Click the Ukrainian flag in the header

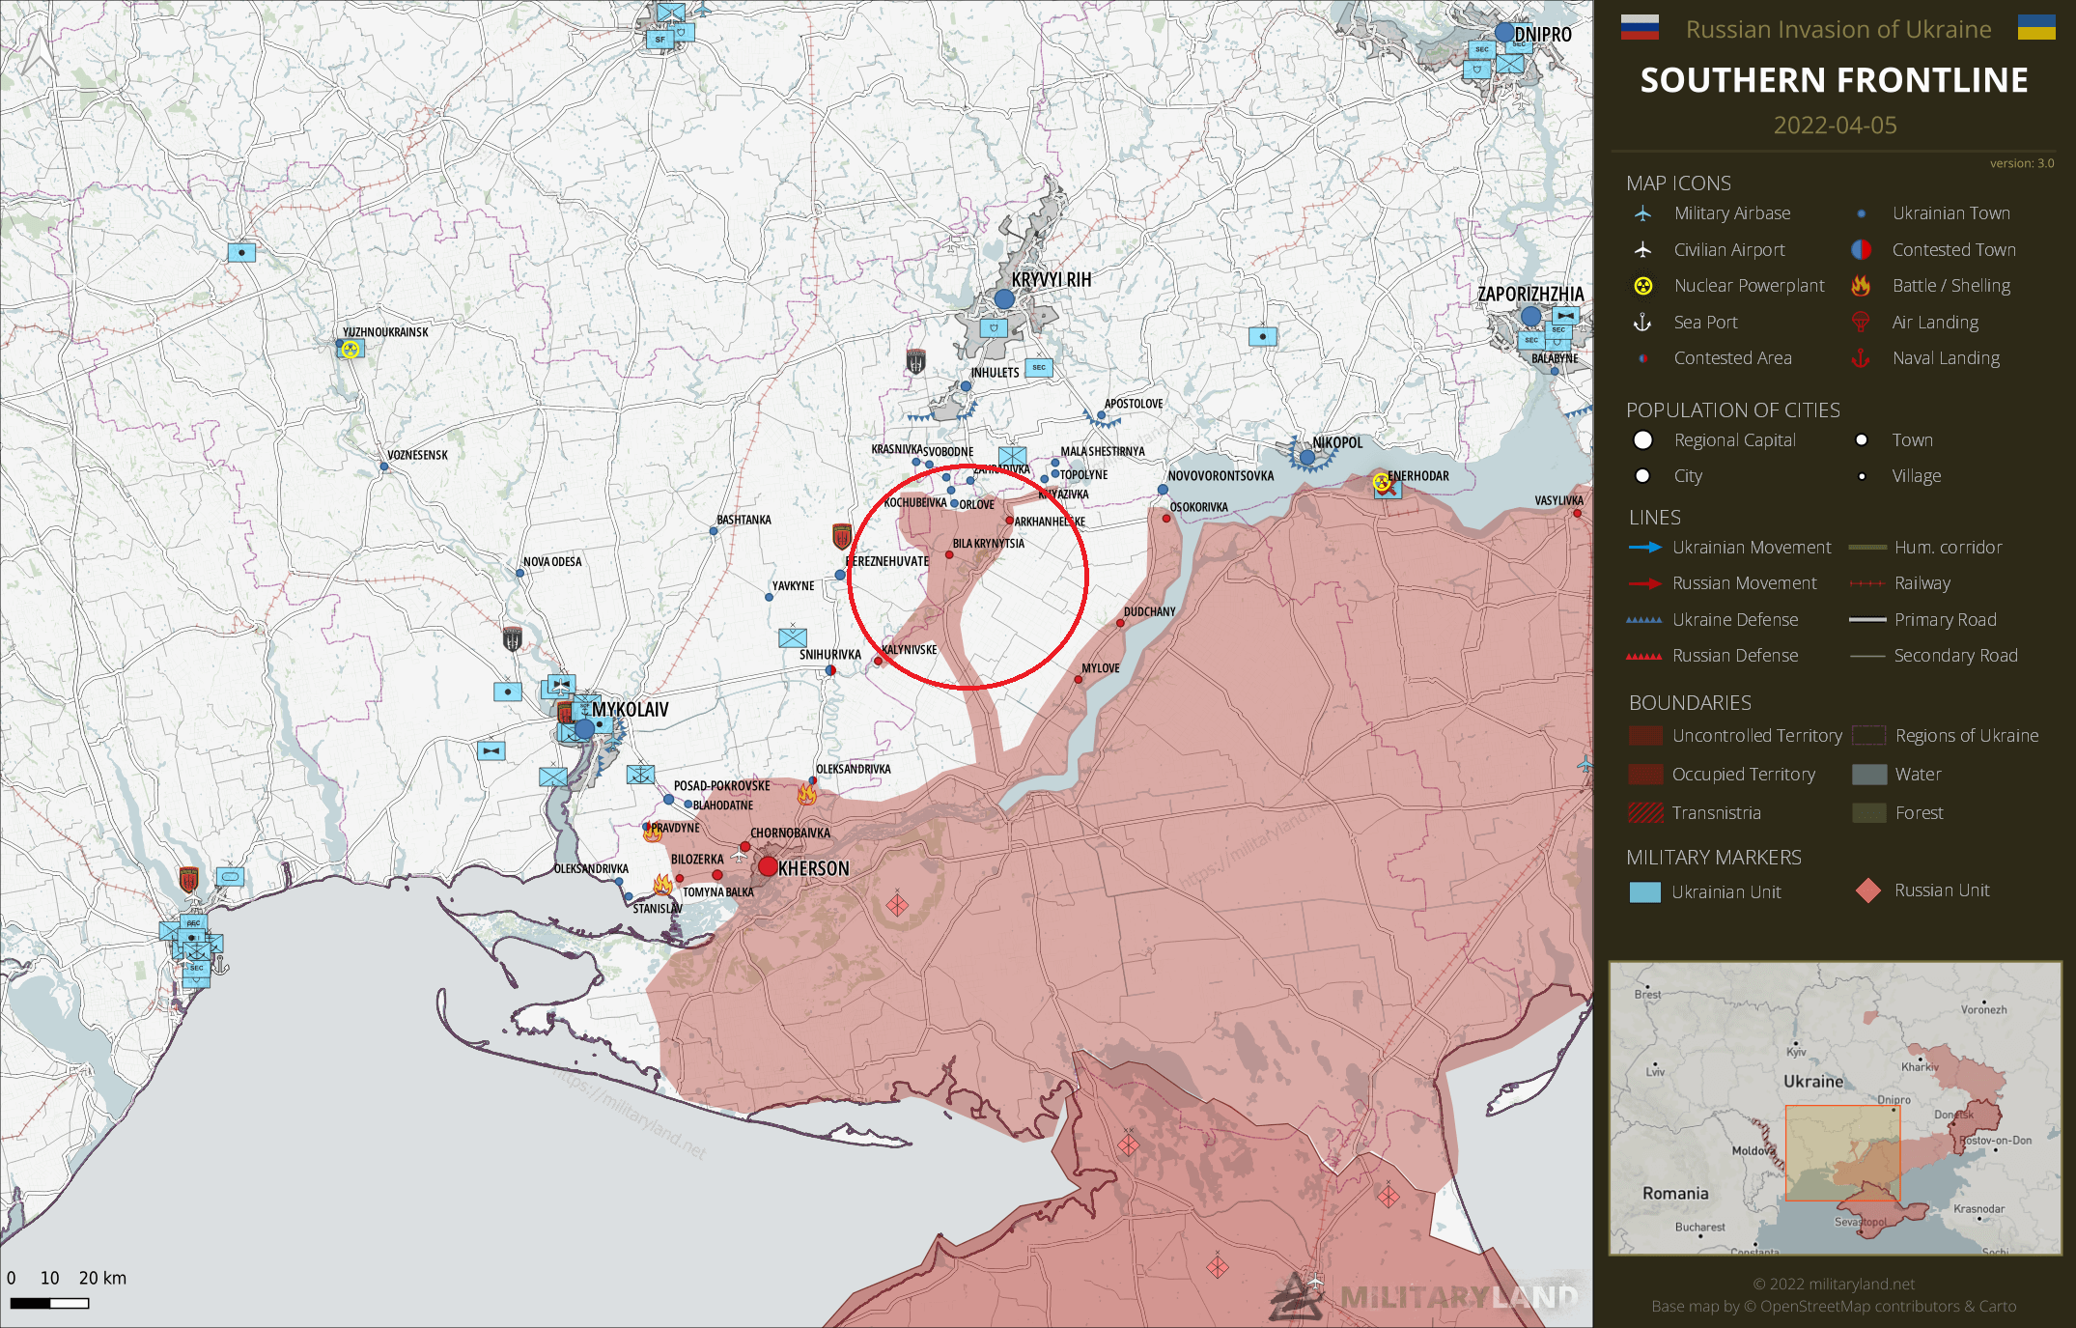(x=2036, y=27)
